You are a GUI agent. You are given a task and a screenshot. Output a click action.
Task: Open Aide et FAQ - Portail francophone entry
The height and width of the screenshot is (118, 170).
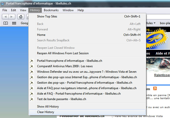pos(87,94)
